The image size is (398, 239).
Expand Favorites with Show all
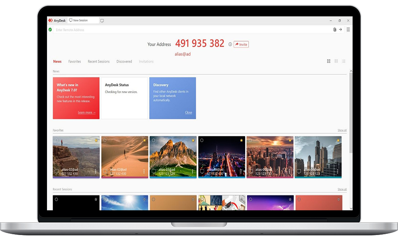tap(342, 130)
